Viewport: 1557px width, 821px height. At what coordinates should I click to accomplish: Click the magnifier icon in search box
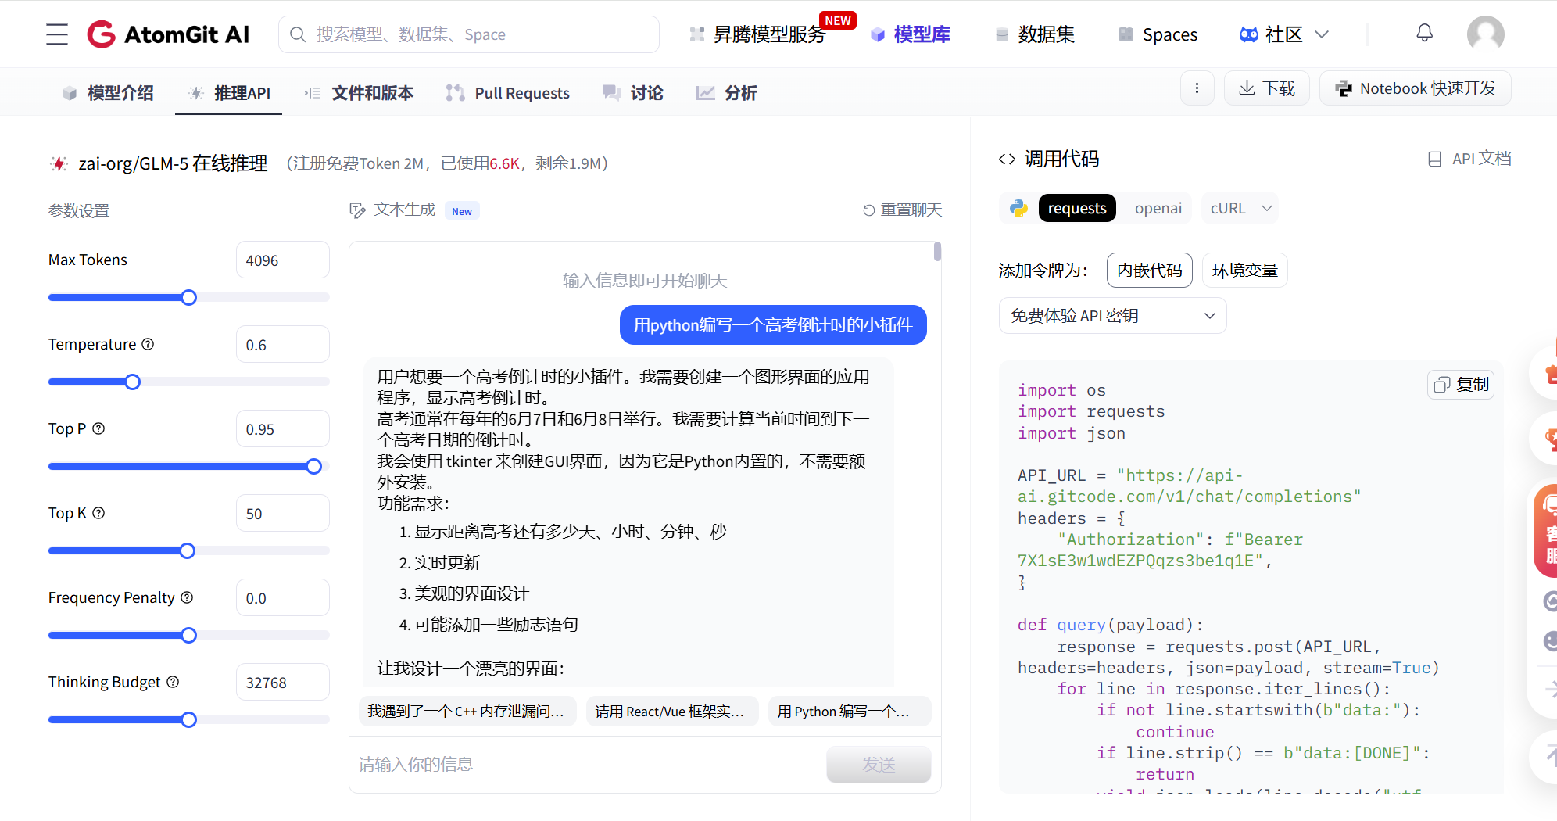pyautogui.click(x=297, y=34)
